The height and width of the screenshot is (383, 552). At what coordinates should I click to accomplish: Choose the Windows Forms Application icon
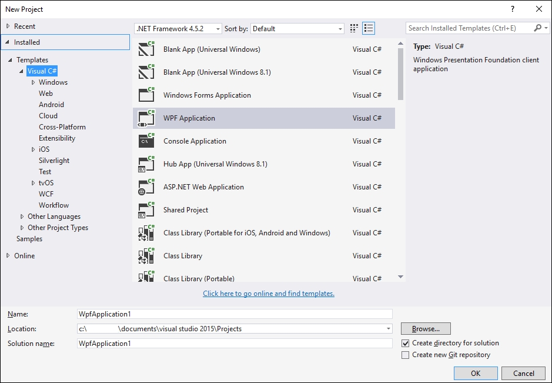pos(146,95)
